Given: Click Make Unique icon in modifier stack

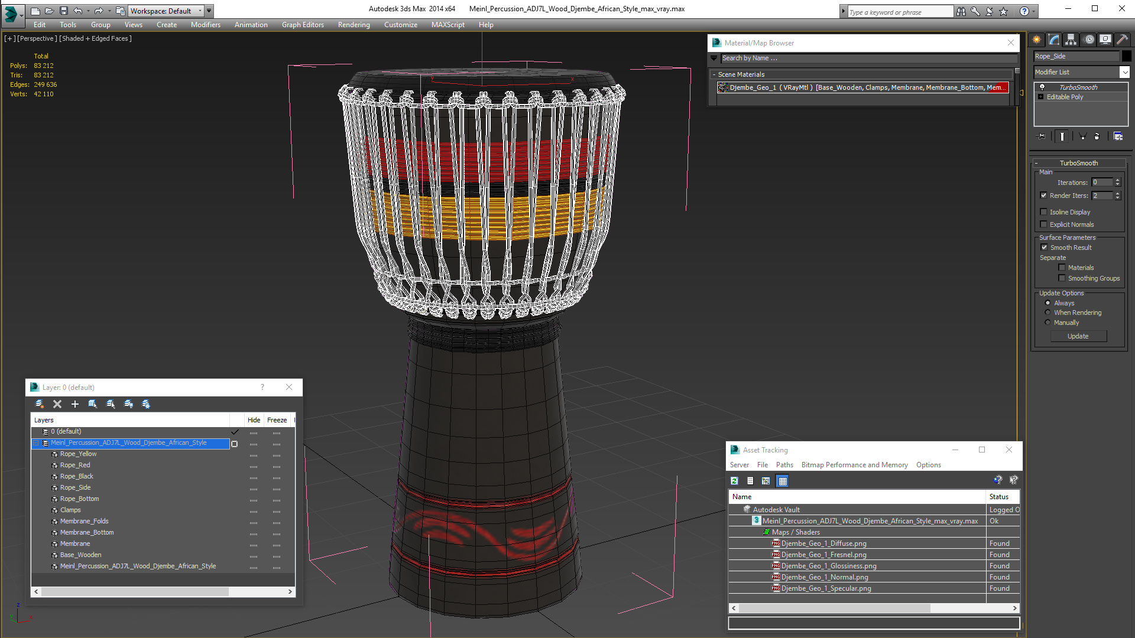Looking at the screenshot, I should (x=1083, y=136).
